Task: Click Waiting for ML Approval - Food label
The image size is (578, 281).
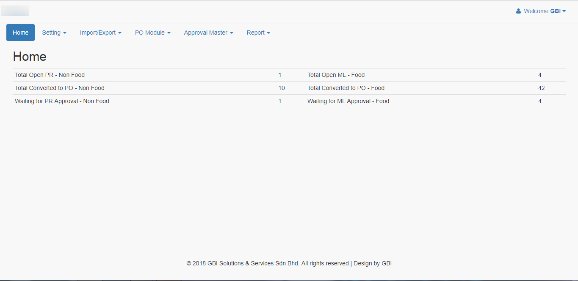Action: [x=348, y=101]
